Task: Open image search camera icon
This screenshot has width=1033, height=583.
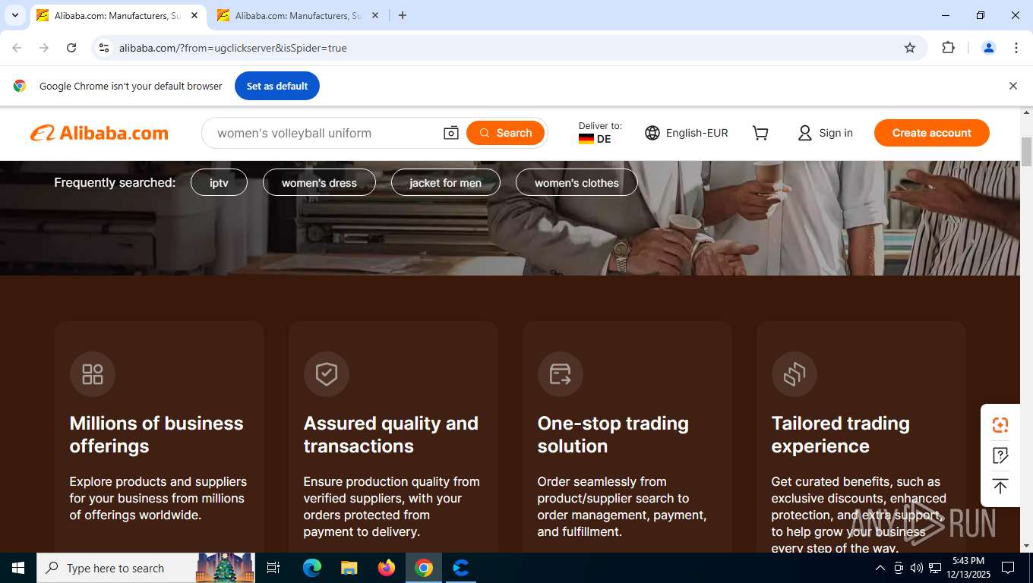Action: pyautogui.click(x=451, y=133)
